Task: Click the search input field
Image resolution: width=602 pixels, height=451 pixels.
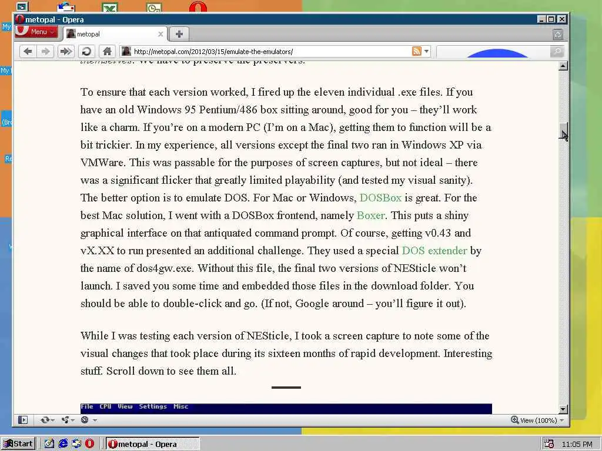Action: coord(493,52)
